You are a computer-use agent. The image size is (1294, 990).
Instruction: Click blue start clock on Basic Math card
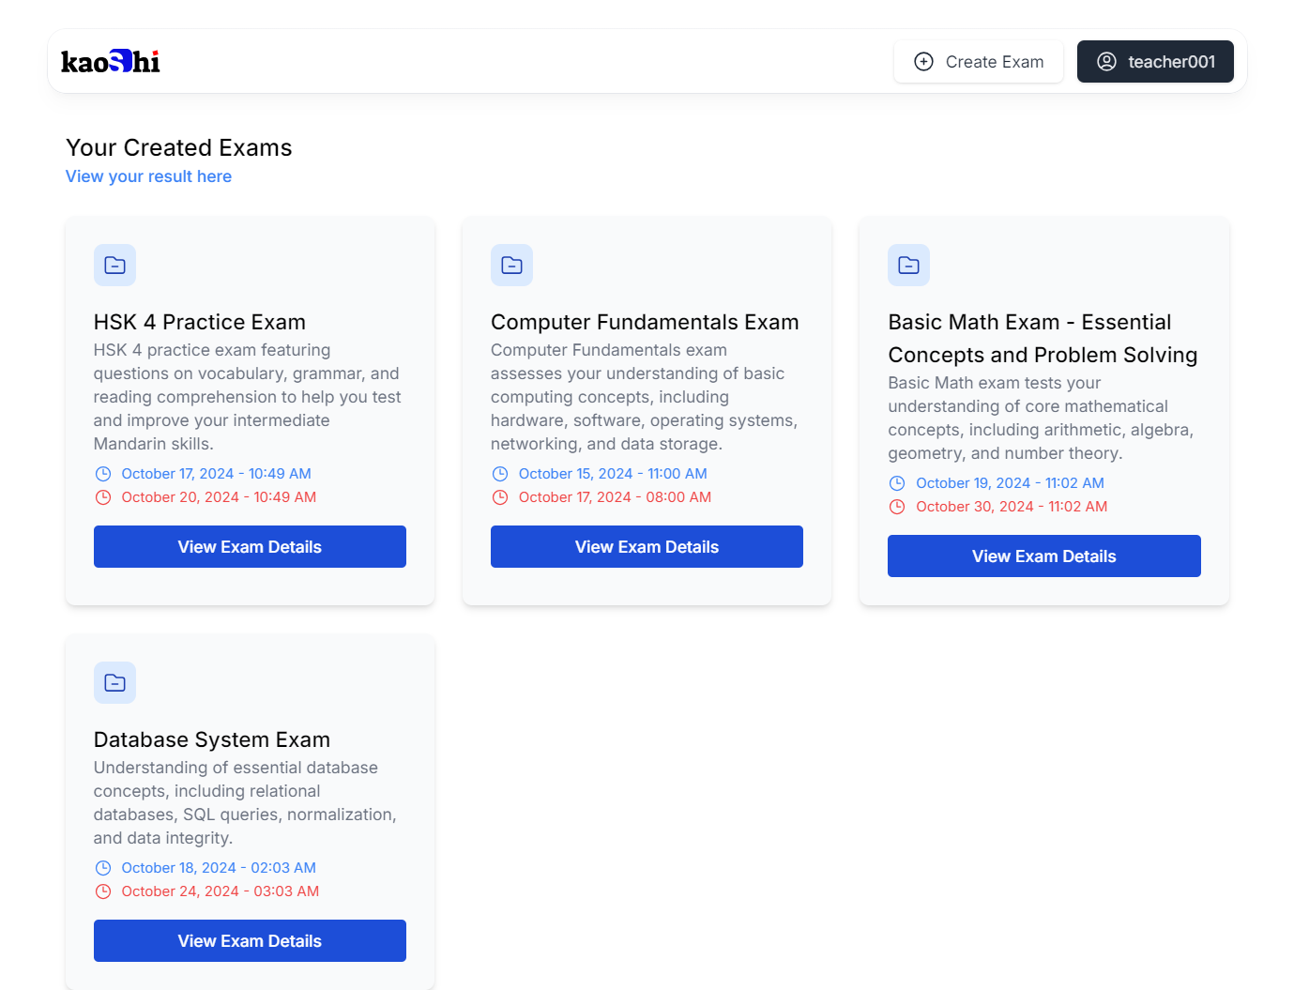(897, 483)
